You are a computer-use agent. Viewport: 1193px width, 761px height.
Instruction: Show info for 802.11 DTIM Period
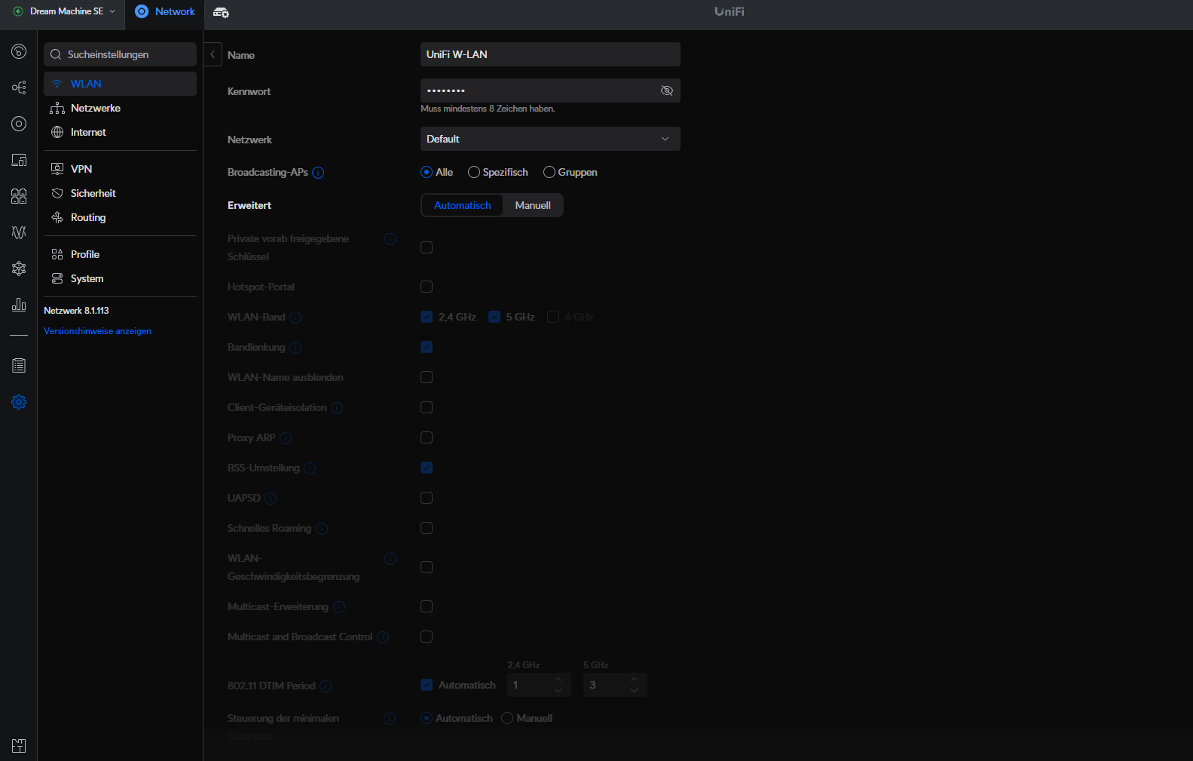pos(326,686)
